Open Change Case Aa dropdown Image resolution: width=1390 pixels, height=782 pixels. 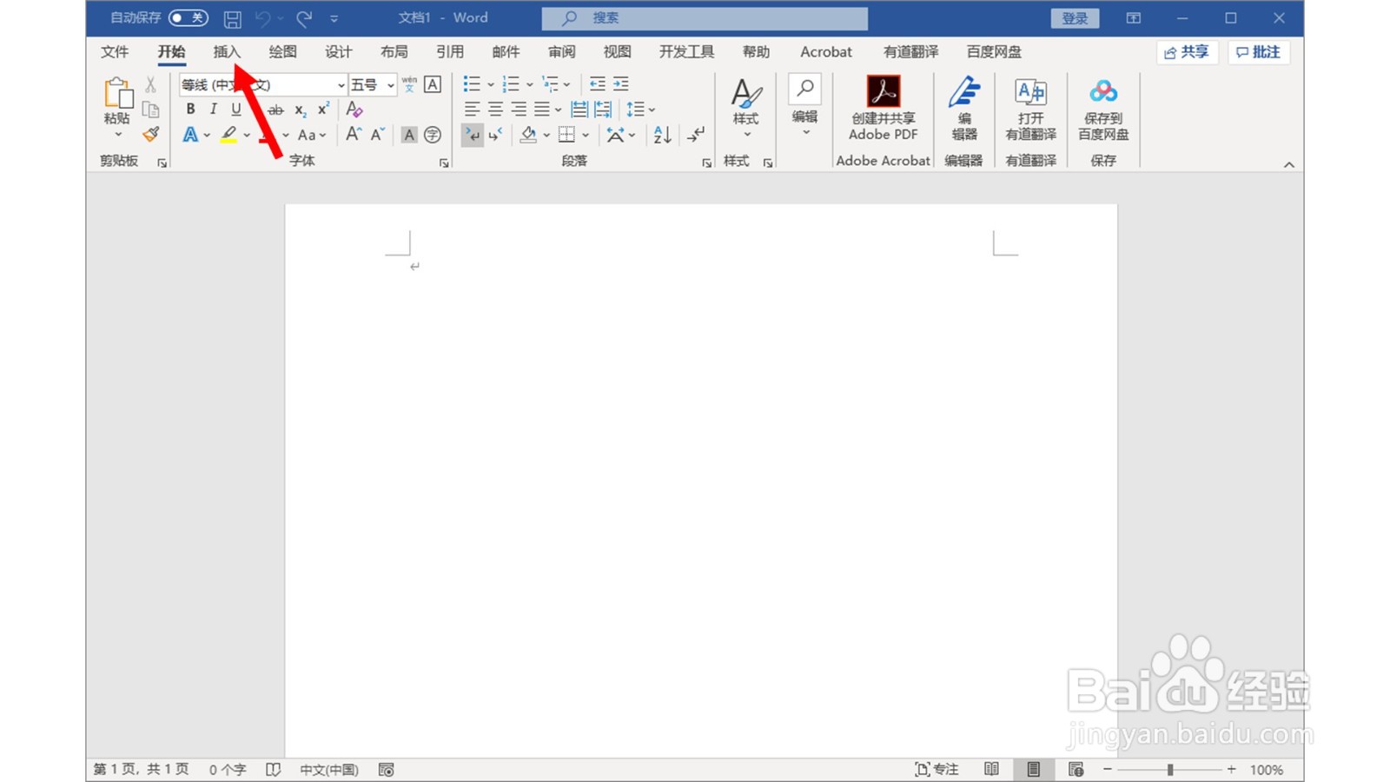[x=311, y=135]
